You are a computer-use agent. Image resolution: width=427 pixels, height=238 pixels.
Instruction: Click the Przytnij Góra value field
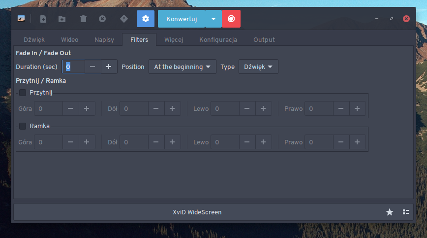click(49, 108)
